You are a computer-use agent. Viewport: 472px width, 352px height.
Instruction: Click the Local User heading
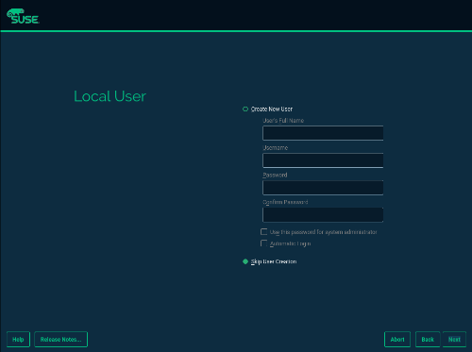[x=110, y=96]
